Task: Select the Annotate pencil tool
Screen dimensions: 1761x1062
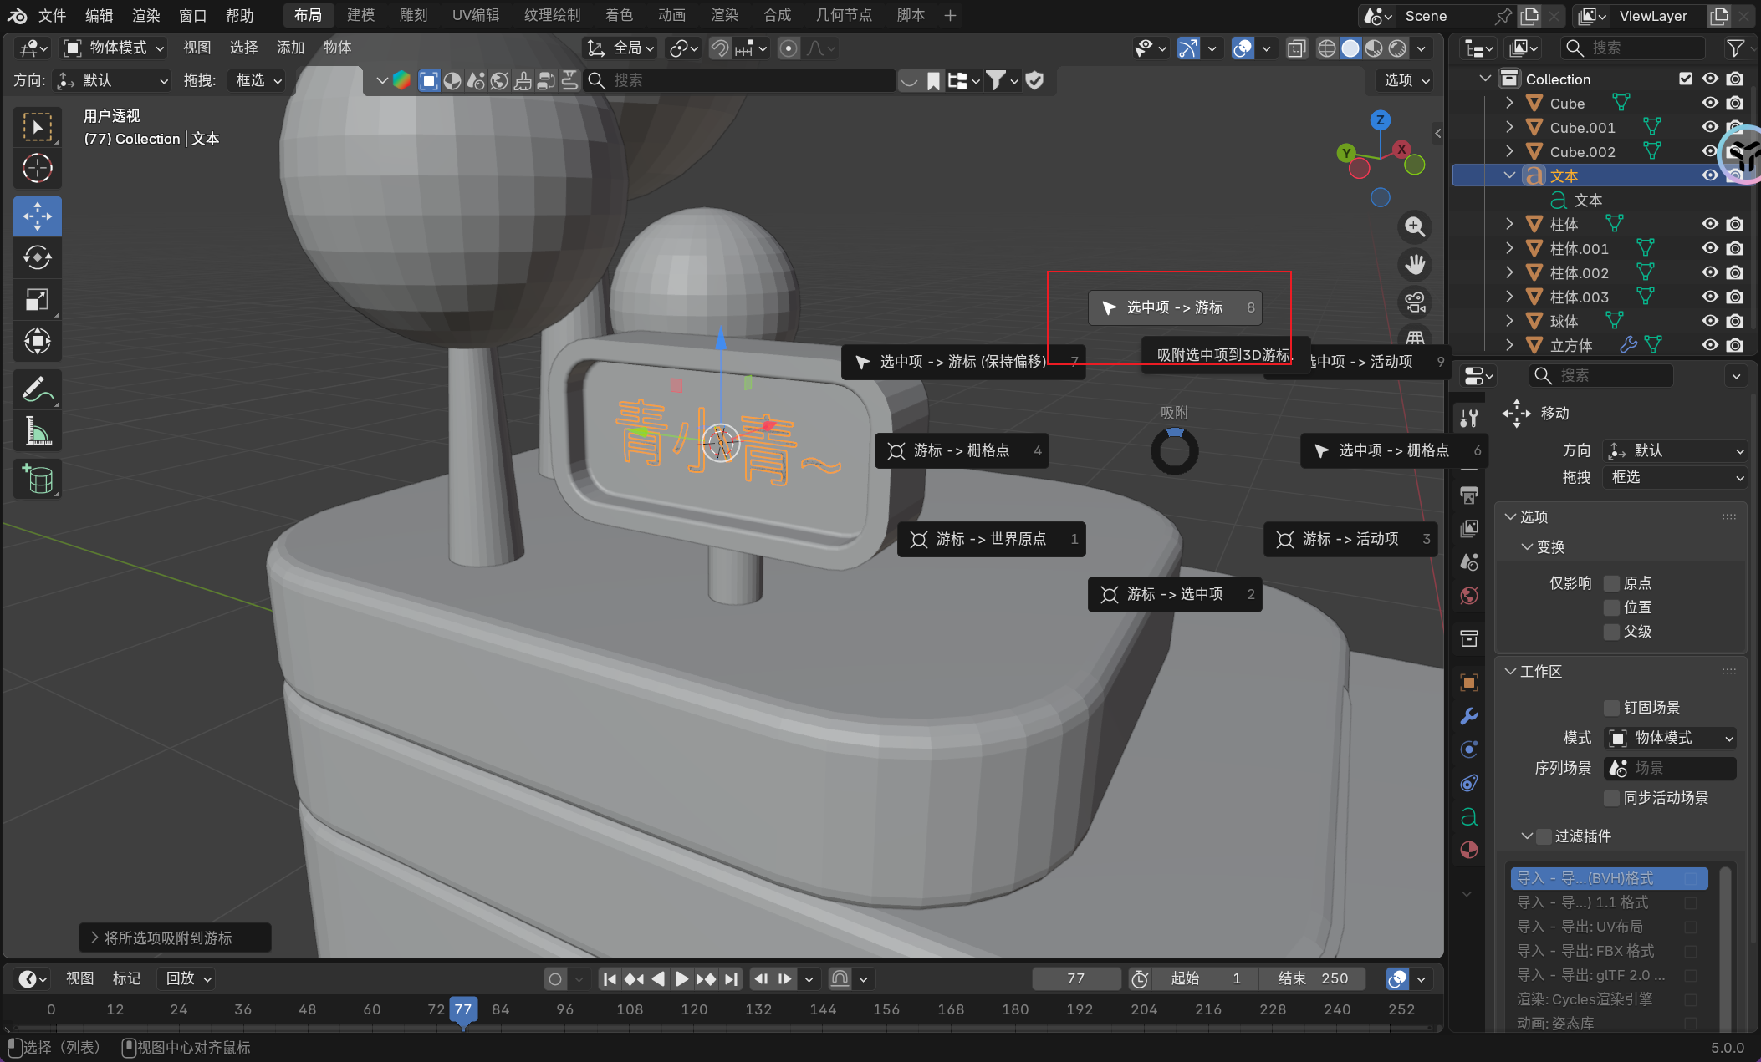Action: [37, 389]
